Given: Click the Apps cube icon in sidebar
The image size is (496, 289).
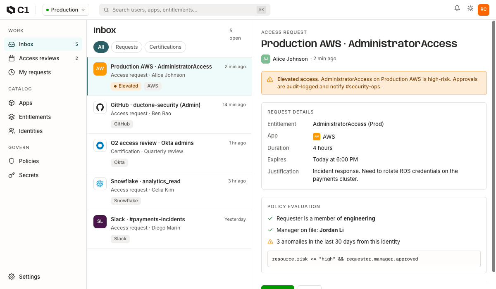Looking at the screenshot, I should click(12, 103).
